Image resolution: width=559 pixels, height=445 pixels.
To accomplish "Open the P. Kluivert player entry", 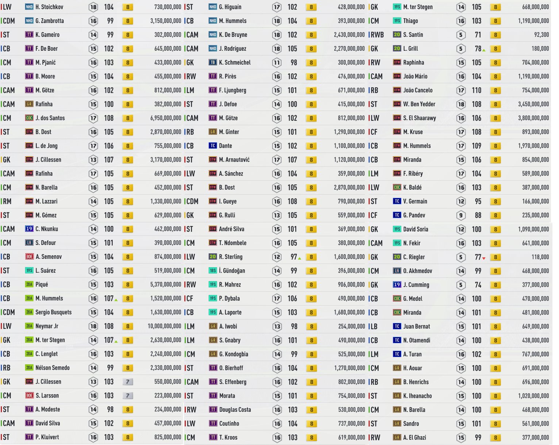I will (x=47, y=437).
